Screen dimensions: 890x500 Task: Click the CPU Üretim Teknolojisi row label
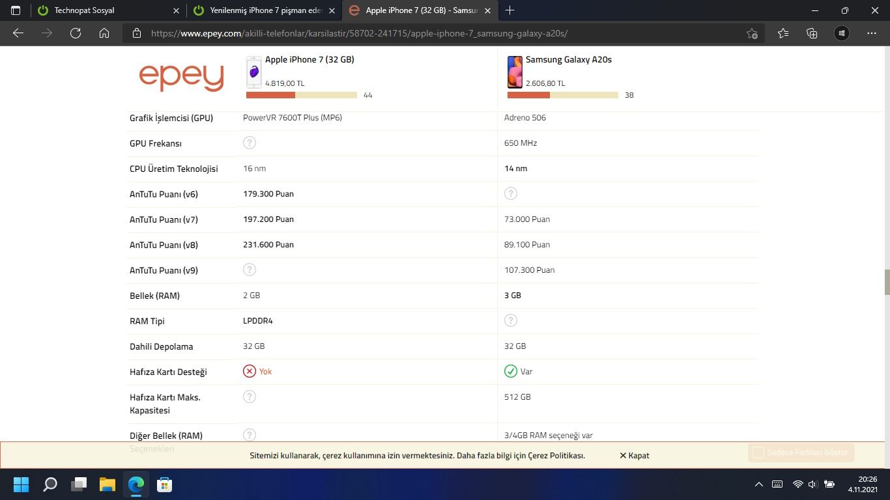coord(174,169)
